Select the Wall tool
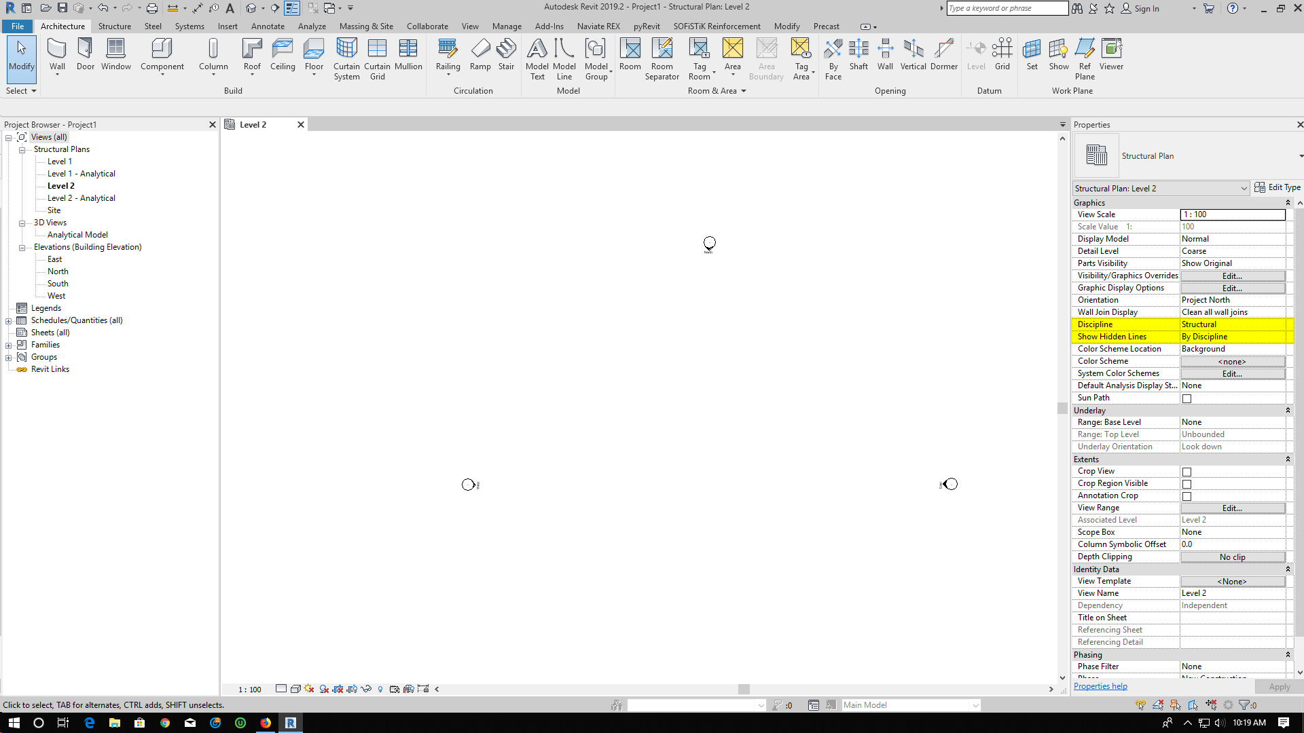Image resolution: width=1304 pixels, height=733 pixels. [x=57, y=54]
